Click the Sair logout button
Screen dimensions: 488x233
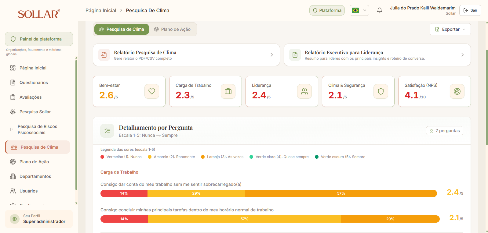[470, 10]
